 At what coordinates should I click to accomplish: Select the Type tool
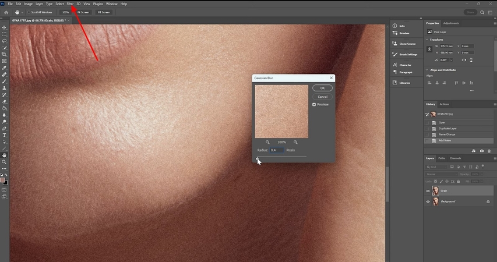(4, 135)
